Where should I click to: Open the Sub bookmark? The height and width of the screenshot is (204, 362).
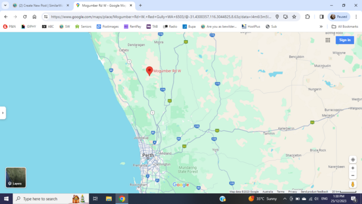(x=271, y=27)
